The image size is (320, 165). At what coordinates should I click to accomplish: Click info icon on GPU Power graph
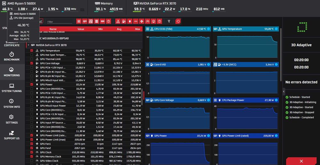(x=208, y=136)
